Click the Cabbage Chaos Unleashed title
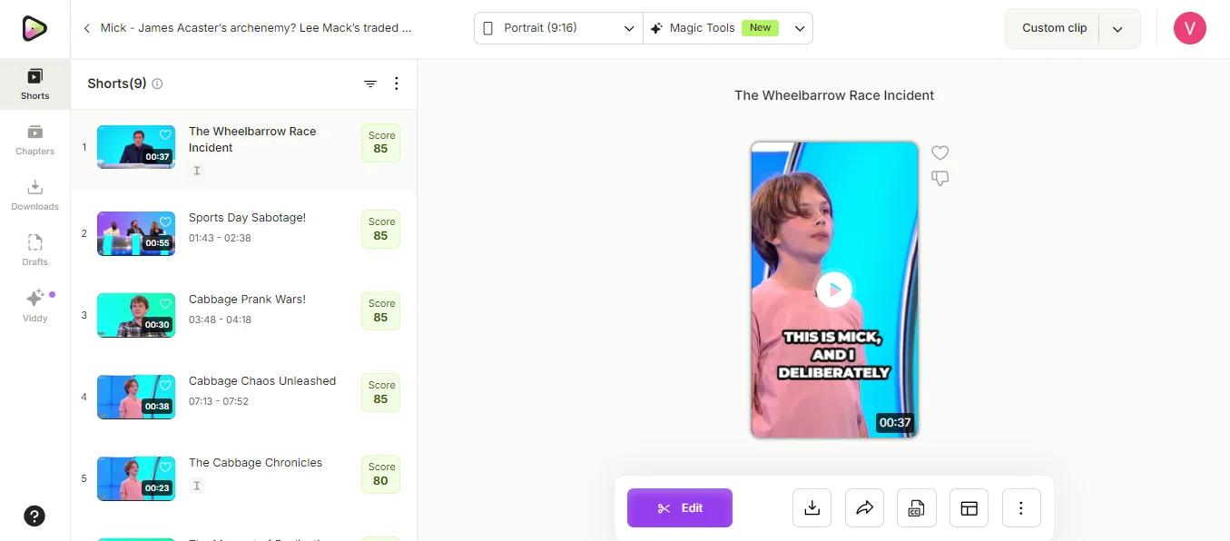1230x541 pixels. click(x=262, y=381)
